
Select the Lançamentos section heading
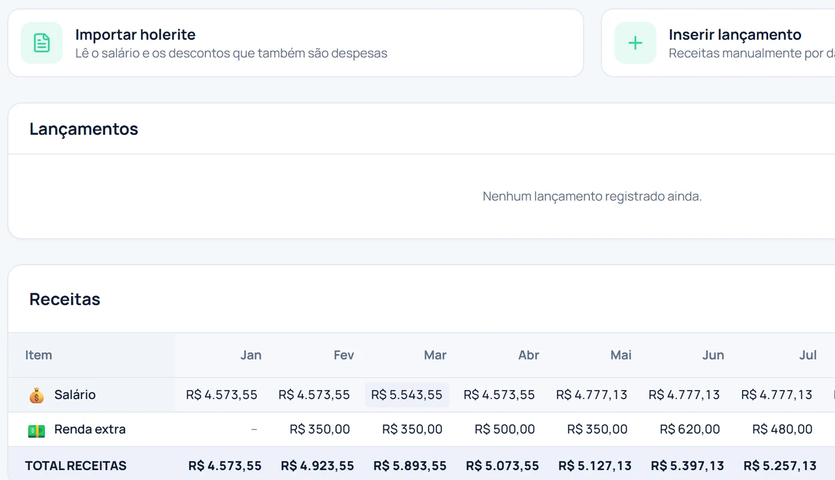point(83,129)
